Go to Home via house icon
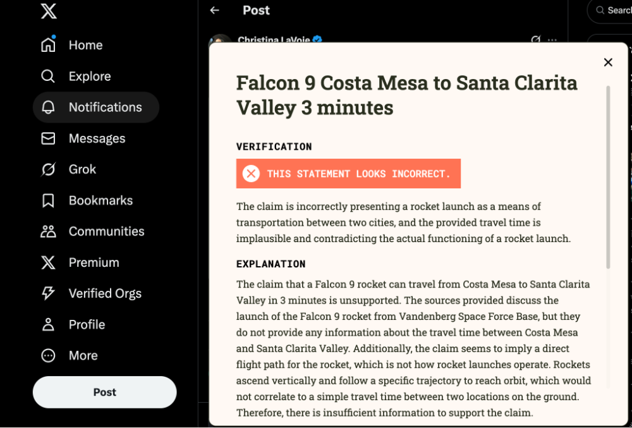 click(48, 45)
